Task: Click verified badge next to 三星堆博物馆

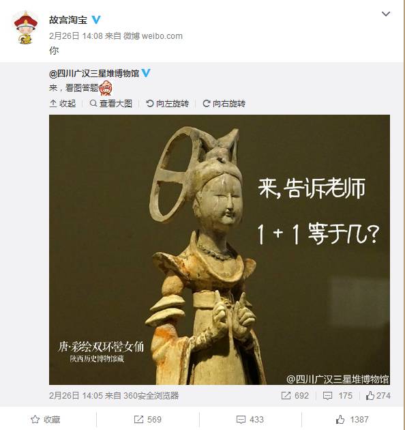Action: pos(147,73)
